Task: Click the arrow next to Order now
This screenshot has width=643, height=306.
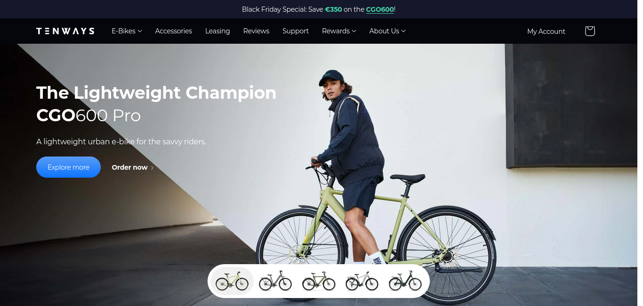Action: coord(152,168)
